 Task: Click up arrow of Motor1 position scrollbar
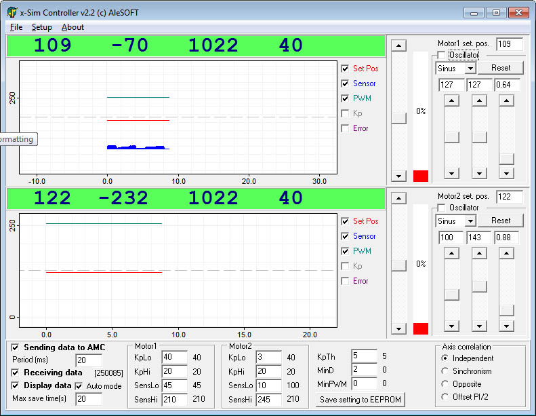click(x=399, y=45)
